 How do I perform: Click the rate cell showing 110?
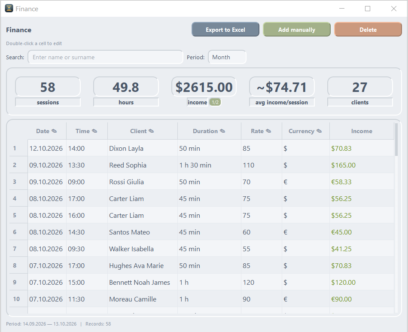point(262,165)
